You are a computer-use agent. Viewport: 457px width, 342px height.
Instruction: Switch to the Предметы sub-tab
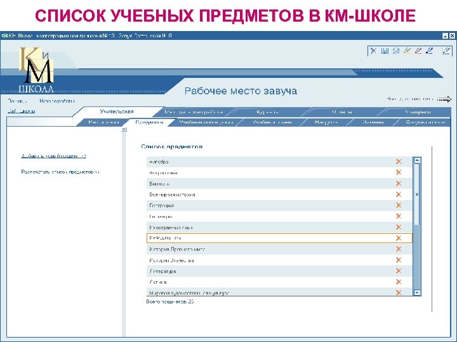coord(149,122)
